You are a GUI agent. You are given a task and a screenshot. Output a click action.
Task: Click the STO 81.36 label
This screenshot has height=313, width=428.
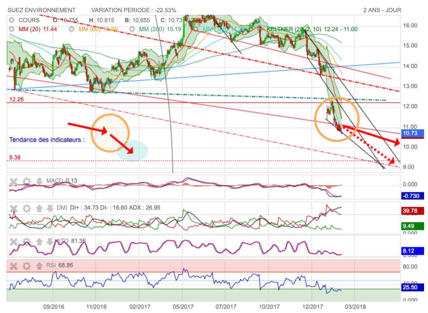pyautogui.click(x=71, y=241)
